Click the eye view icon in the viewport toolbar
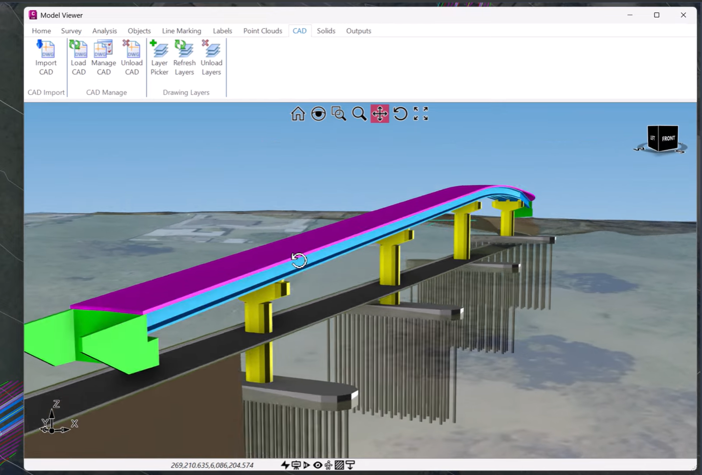This screenshot has width=702, height=475. pos(319,114)
